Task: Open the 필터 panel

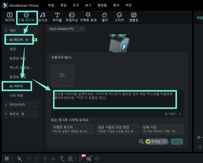Action: coord(105,17)
